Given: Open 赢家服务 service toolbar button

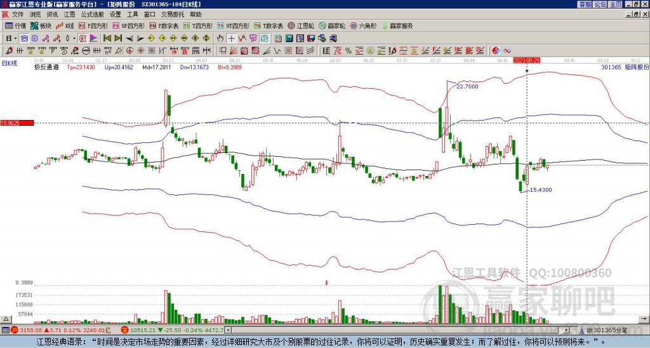Looking at the screenshot, I should point(397,25).
